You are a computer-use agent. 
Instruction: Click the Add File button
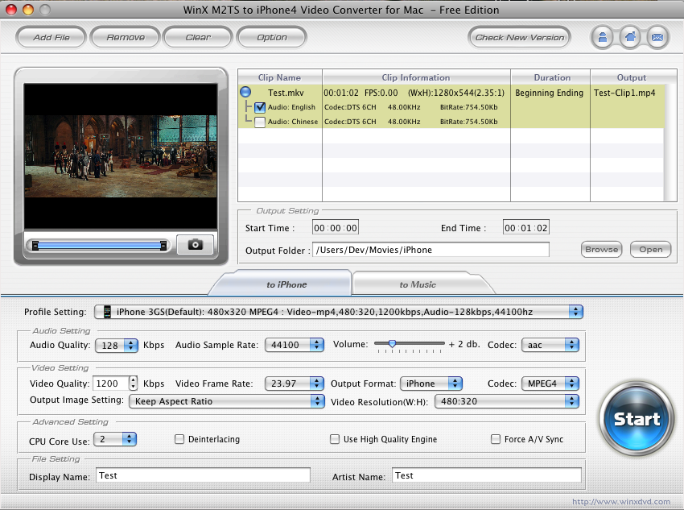pyautogui.click(x=52, y=38)
